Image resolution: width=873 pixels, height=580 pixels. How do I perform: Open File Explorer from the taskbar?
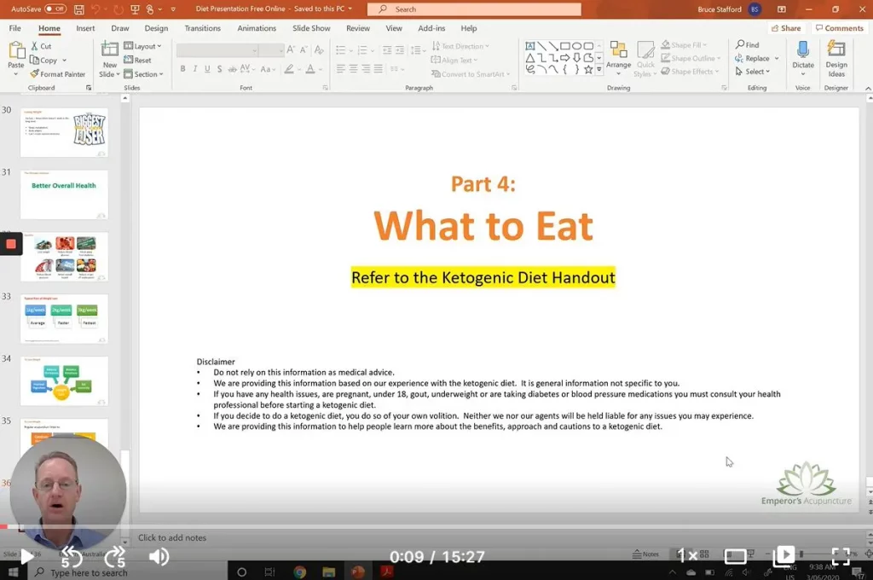[328, 571]
